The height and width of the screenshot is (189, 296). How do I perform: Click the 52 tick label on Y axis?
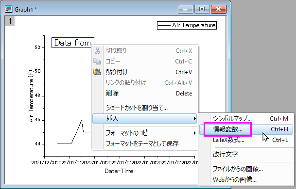coord(37,47)
